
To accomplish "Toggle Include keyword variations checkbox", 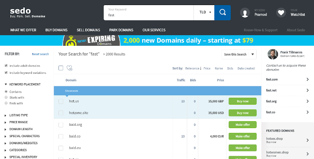I will point(6,73).
